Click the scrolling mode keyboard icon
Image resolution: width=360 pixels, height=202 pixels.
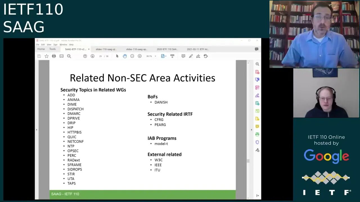pos(172,56)
